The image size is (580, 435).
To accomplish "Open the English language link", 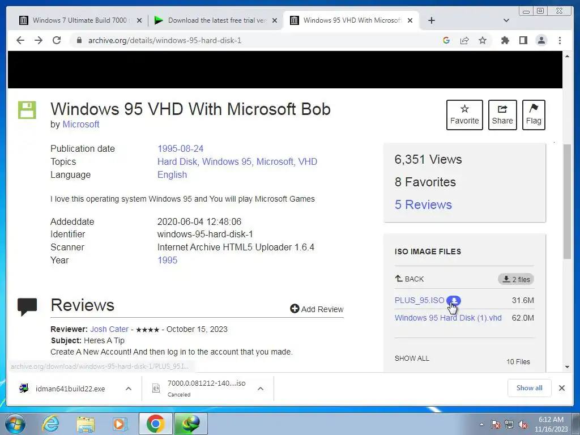I will point(172,174).
